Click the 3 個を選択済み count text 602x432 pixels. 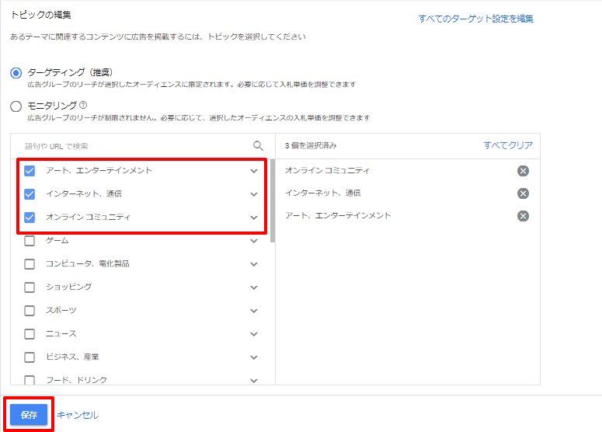coord(311,145)
